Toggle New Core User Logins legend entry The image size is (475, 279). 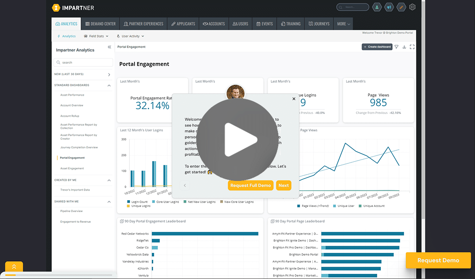(237, 202)
